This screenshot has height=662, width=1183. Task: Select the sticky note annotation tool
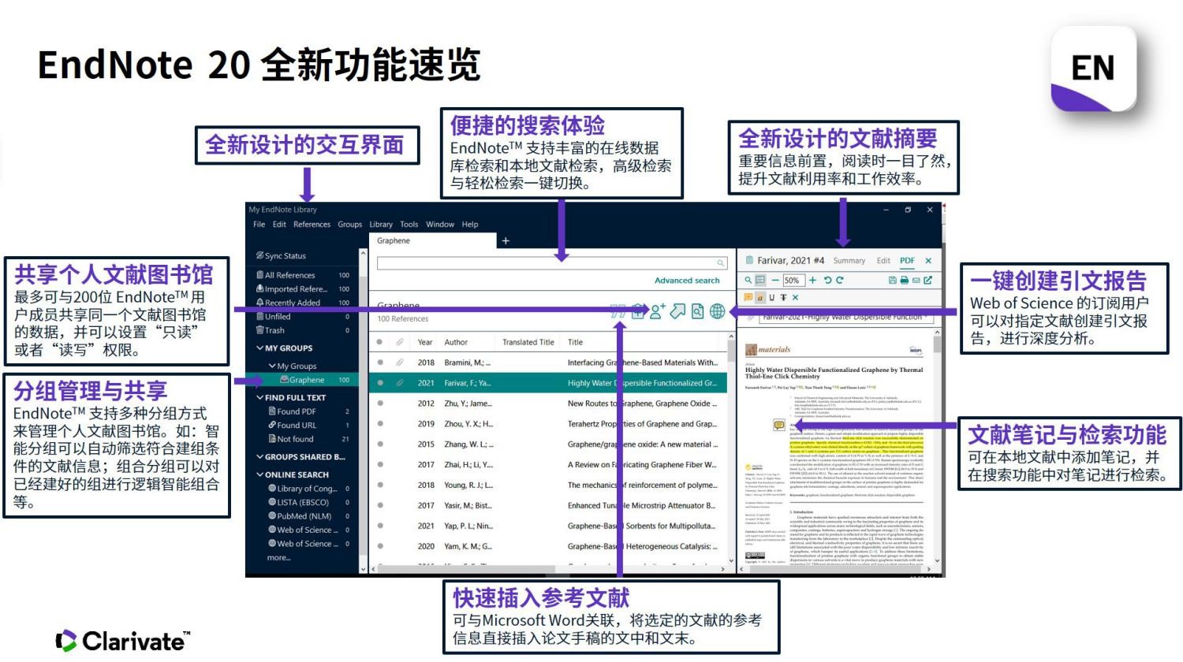pos(748,298)
